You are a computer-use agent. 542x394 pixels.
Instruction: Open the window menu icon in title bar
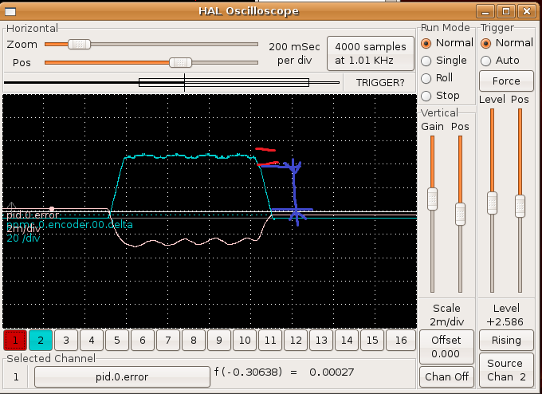pyautogui.click(x=10, y=11)
